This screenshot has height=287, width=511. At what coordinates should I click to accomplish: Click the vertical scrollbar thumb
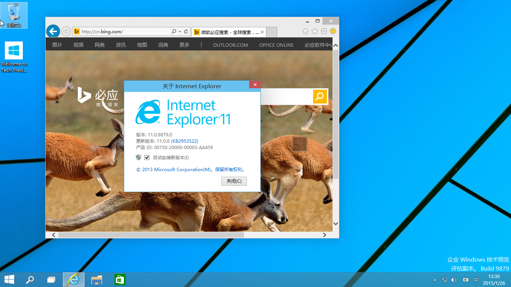point(336,114)
